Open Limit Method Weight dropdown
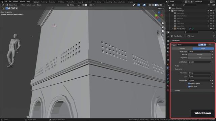216x121 pixels. tap(199, 62)
